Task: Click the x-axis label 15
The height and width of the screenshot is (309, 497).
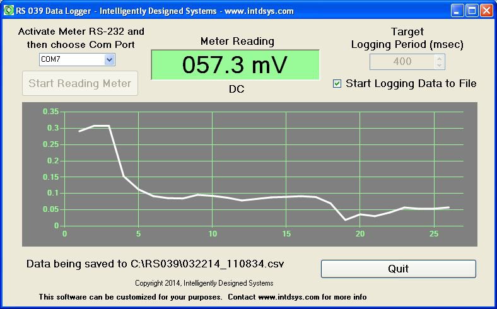Action: point(286,234)
